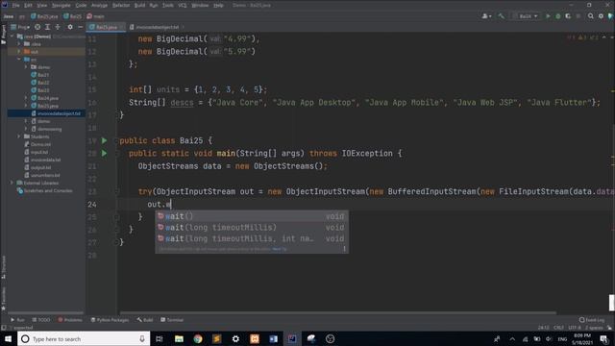Open the Problems tool window
This screenshot has height=346, width=615.
tap(70, 320)
